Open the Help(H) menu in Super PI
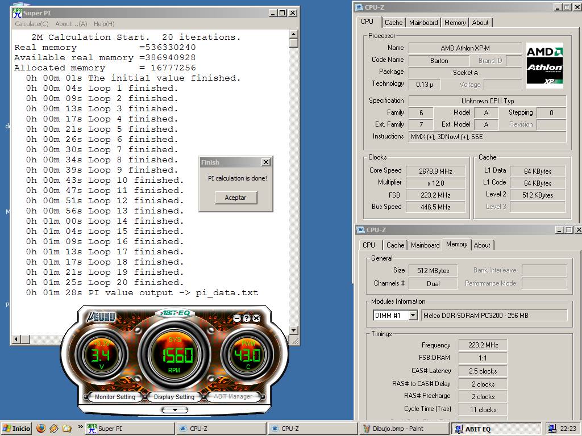Image resolution: width=582 pixels, height=436 pixels. 104,24
